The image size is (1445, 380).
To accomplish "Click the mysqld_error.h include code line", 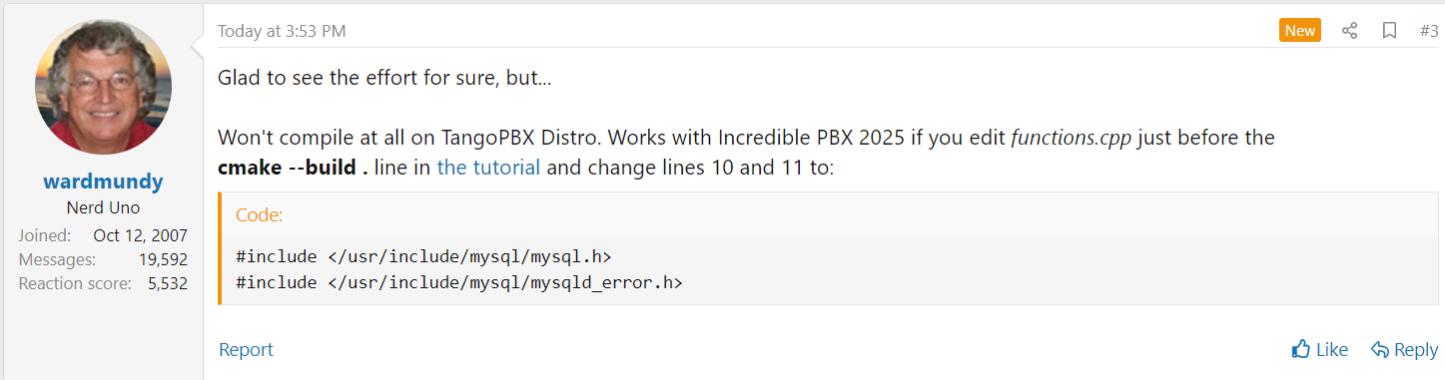I will (x=459, y=282).
